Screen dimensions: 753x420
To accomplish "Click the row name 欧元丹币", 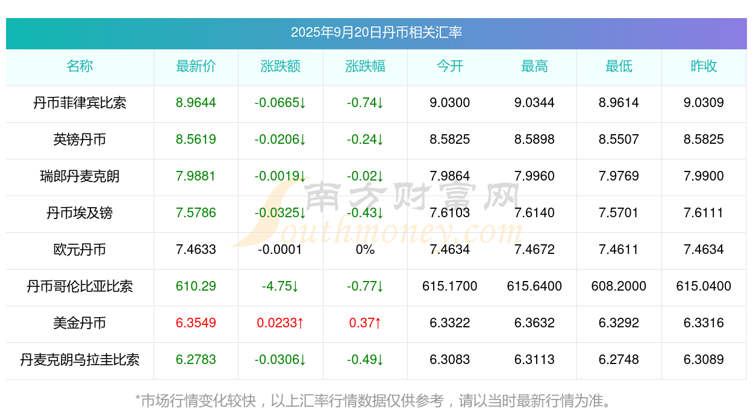I will tap(80, 250).
